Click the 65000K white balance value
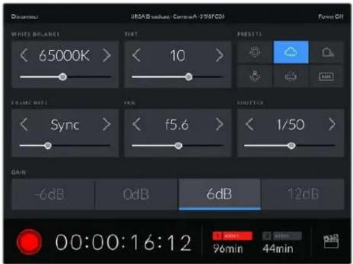 tap(64, 55)
